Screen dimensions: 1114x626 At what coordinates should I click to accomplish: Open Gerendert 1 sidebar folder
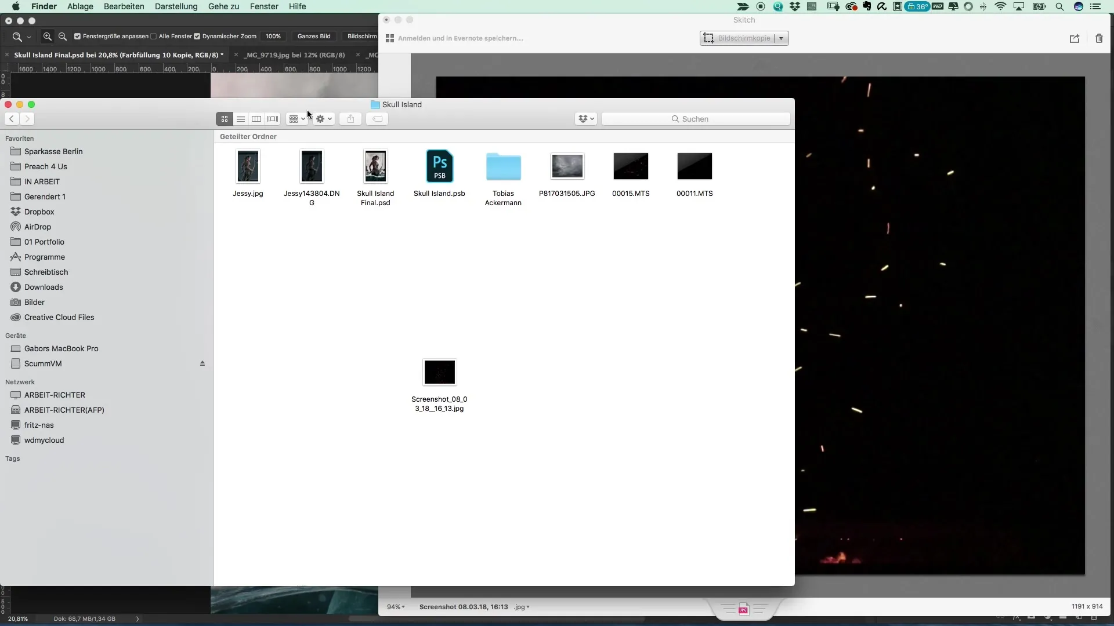(x=45, y=196)
